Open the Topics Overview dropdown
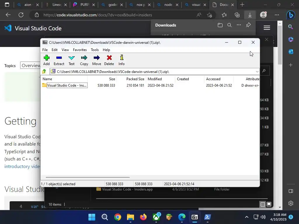Screen dimensions: 299x224 pos(30,66)
